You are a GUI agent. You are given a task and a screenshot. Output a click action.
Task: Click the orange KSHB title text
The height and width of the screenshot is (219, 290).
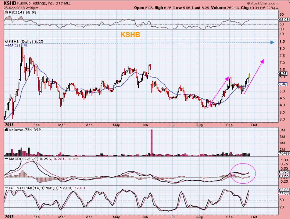pos(130,35)
